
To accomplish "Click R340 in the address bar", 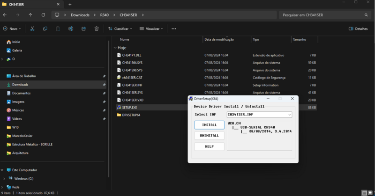I will (x=104, y=15).
